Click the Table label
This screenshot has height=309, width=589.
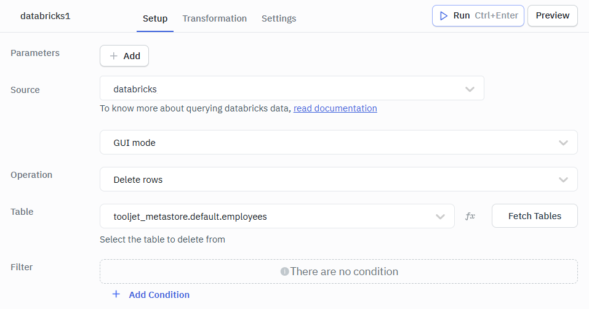coord(22,211)
